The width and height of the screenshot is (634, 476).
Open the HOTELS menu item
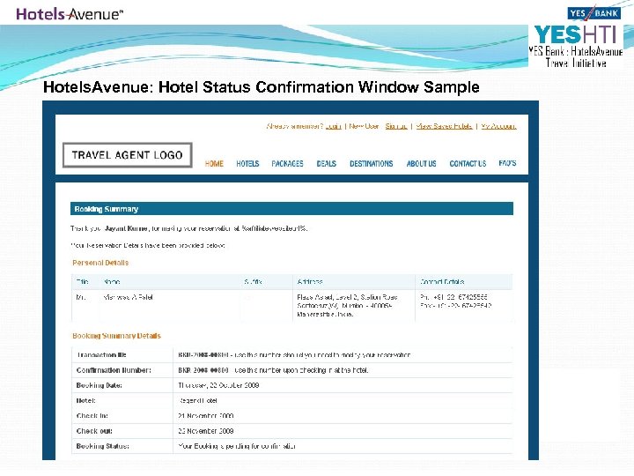[247, 164]
